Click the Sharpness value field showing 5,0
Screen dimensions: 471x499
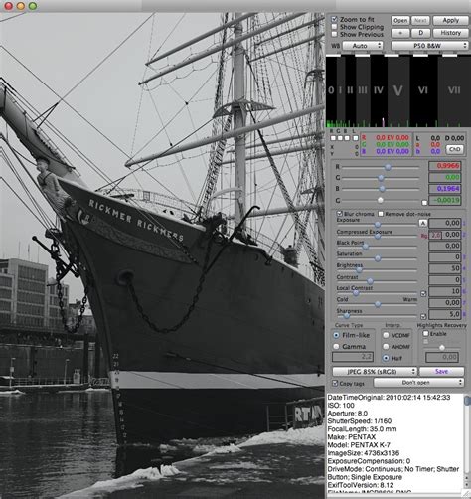click(445, 314)
